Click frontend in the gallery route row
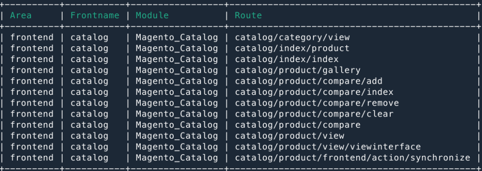 point(32,70)
